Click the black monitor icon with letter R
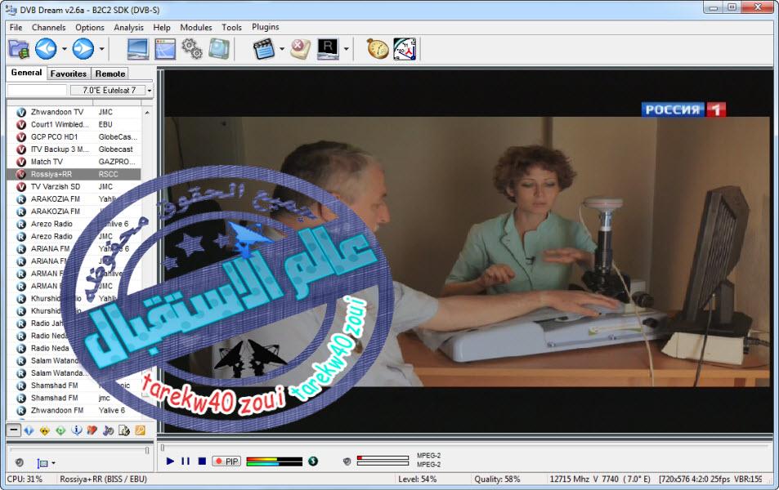This screenshot has height=490, width=779. point(328,49)
